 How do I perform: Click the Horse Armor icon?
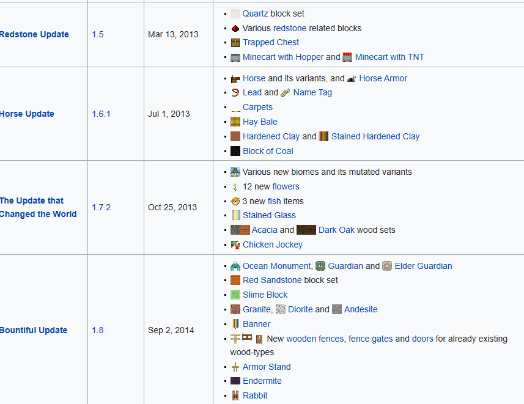(352, 79)
